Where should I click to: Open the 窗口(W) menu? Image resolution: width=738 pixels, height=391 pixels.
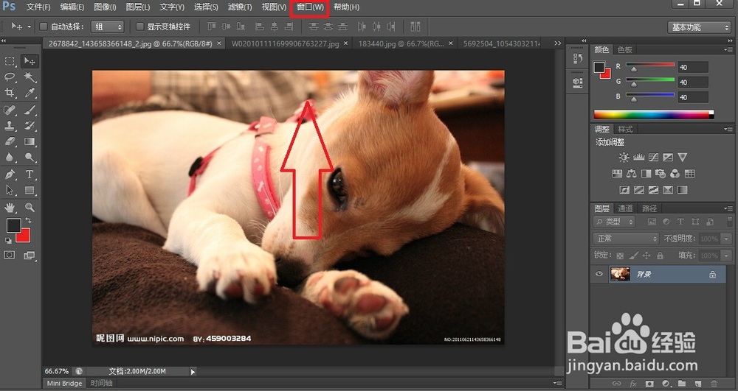coord(310,7)
